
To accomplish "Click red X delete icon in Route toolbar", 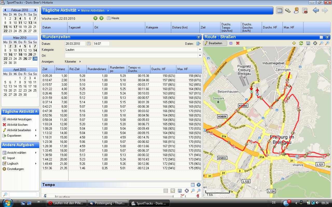I will click(x=238, y=43).
